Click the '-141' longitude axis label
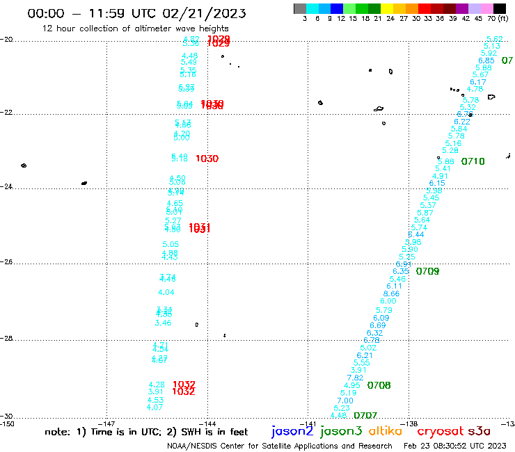Viewport: 515px width, 452px height. click(x=308, y=423)
